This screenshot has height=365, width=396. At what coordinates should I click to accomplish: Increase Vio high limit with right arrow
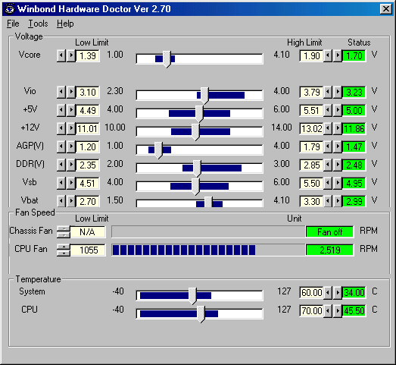338,92
